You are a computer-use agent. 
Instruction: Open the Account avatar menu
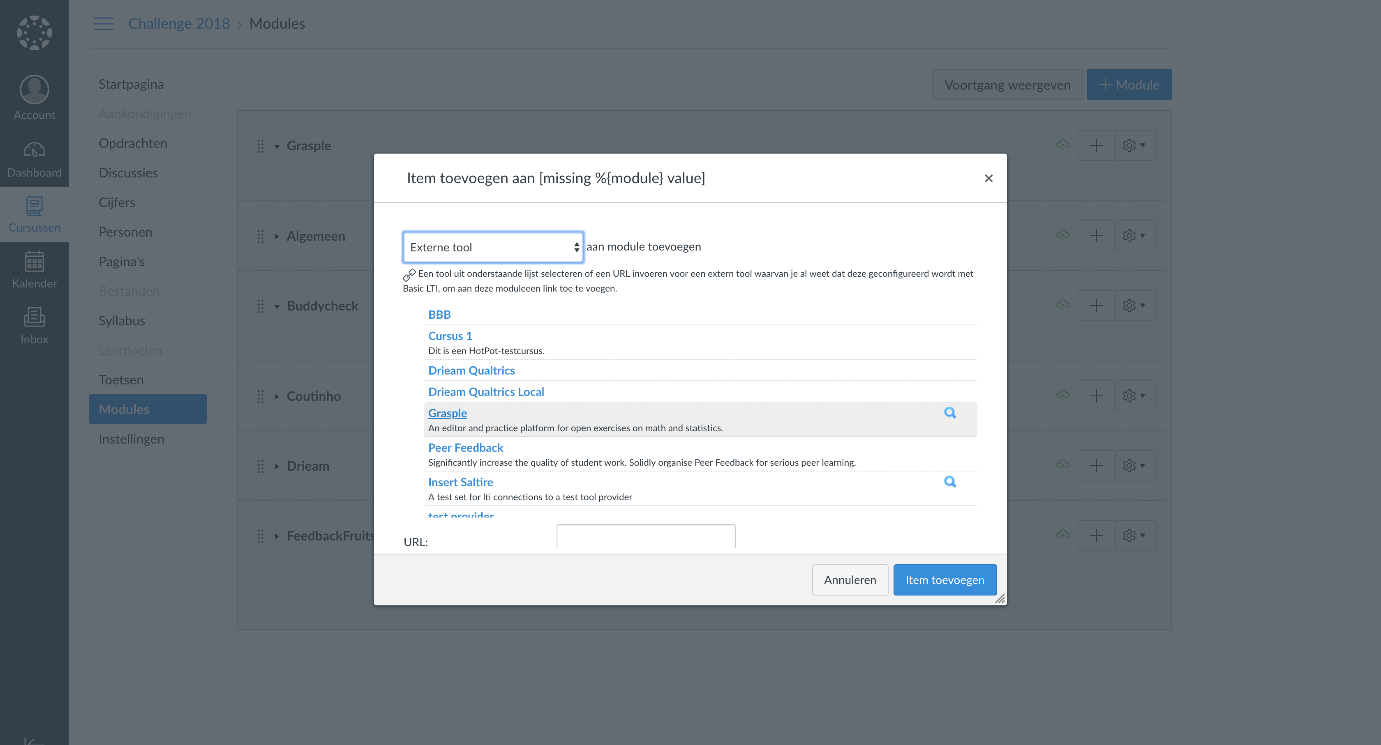pos(34,97)
